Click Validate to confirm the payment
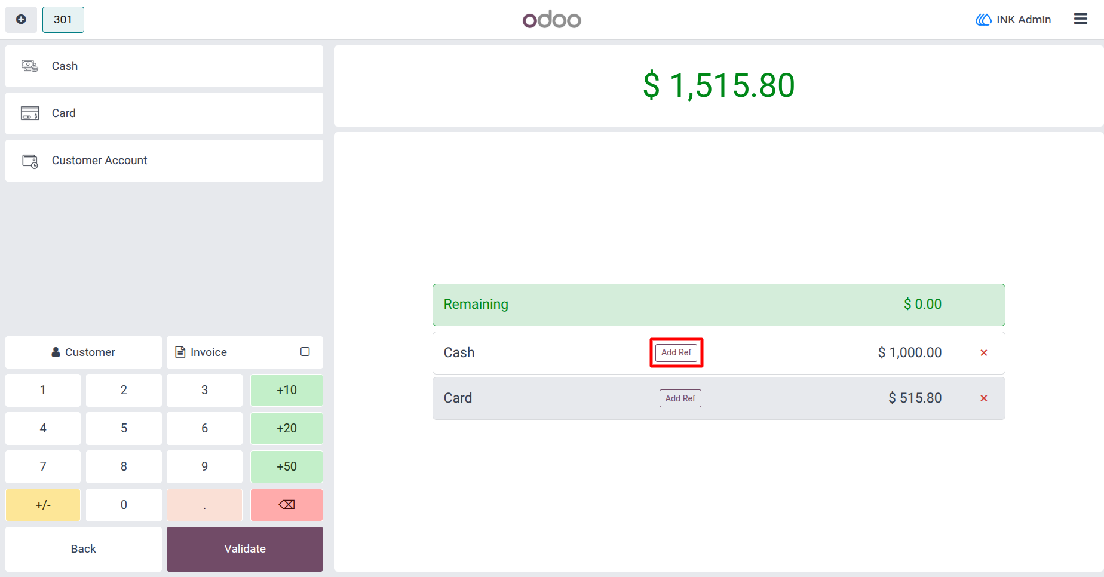Viewport: 1104px width, 577px height. click(x=245, y=549)
